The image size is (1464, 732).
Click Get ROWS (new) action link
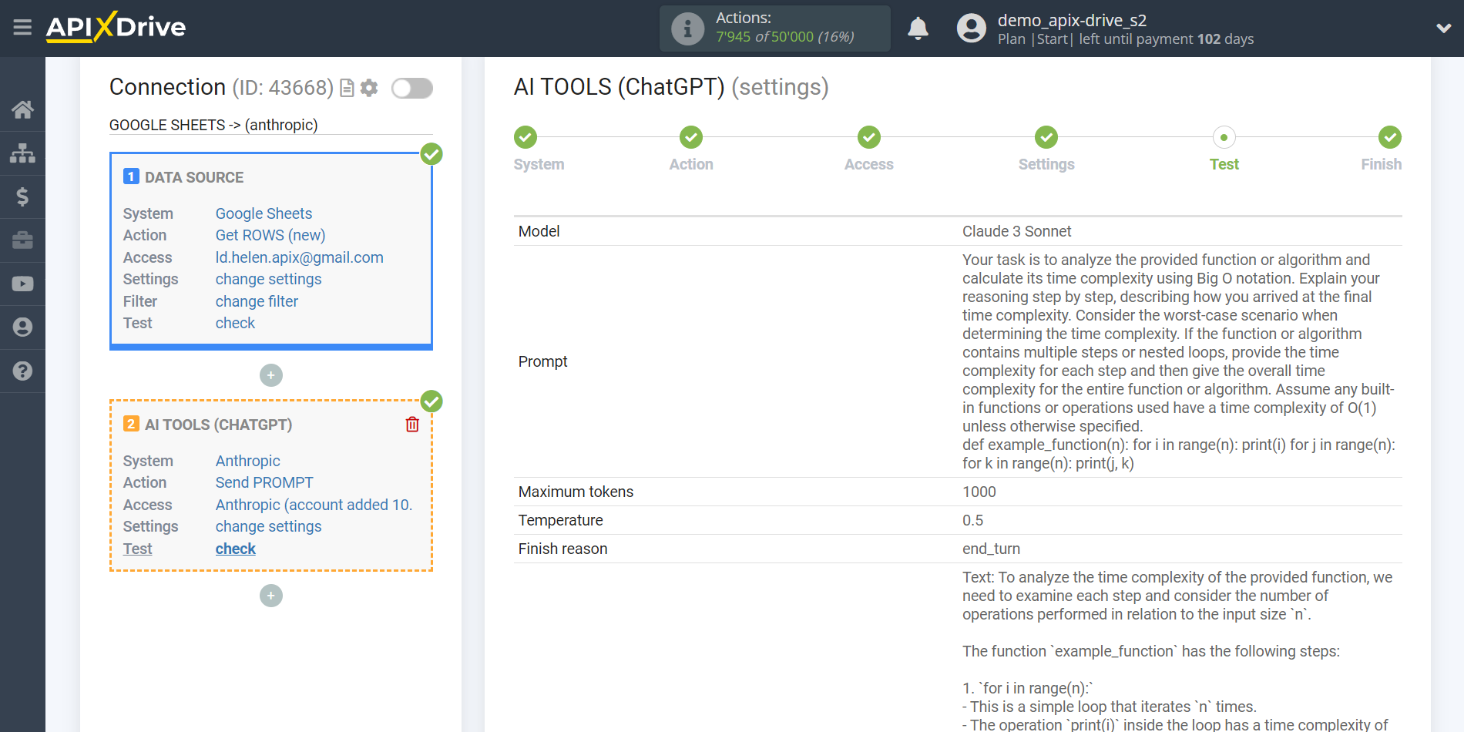point(270,235)
